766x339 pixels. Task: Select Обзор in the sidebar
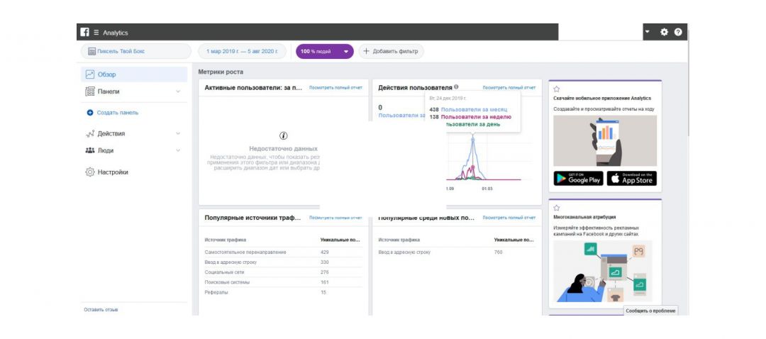tap(106, 74)
